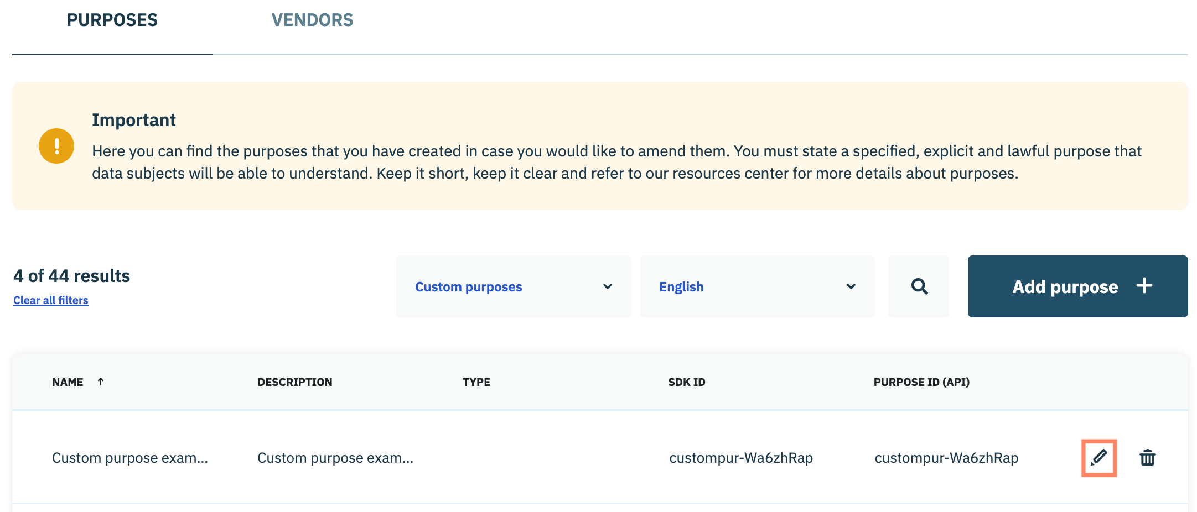Click chevron arrow of the English selector
The height and width of the screenshot is (512, 1197).
click(851, 286)
